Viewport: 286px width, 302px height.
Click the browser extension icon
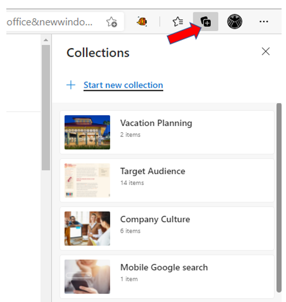tap(142, 22)
